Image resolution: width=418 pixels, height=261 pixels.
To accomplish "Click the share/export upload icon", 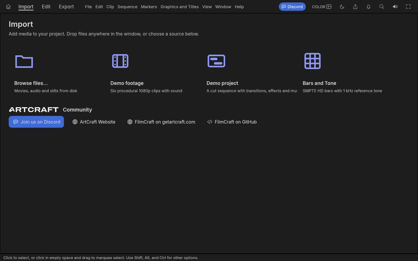I will 355,7.
